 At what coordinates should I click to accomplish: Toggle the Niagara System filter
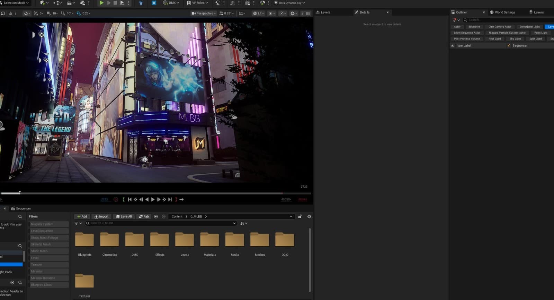pos(48,224)
